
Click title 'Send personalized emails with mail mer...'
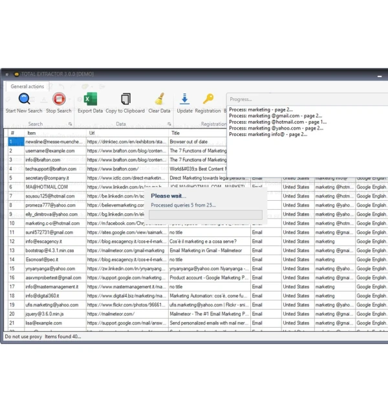pos(209,323)
